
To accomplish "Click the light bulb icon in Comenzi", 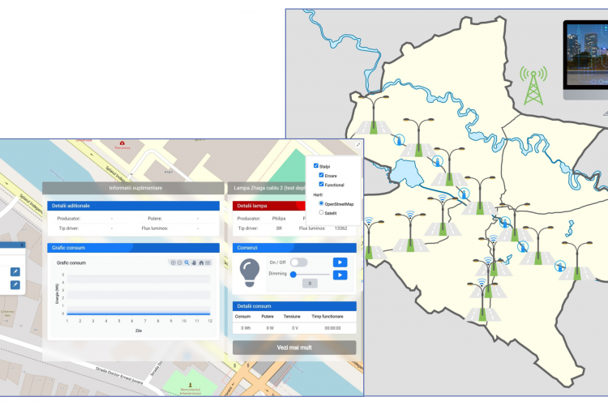I will (x=250, y=273).
